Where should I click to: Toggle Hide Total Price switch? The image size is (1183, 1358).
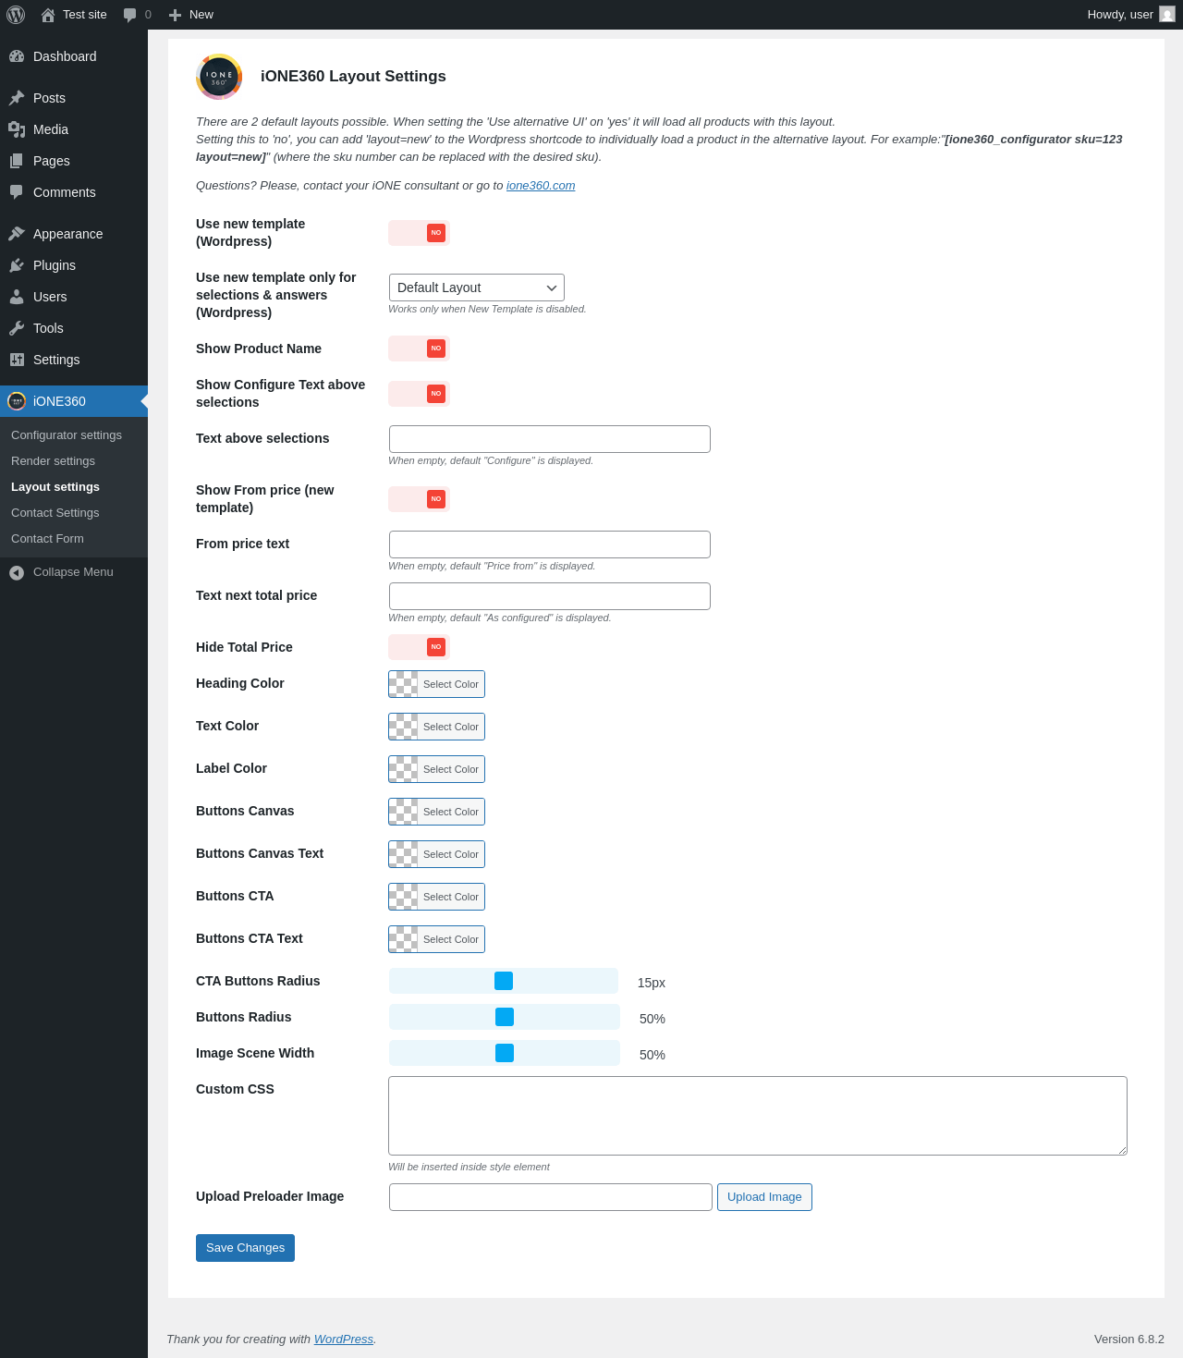click(x=419, y=647)
